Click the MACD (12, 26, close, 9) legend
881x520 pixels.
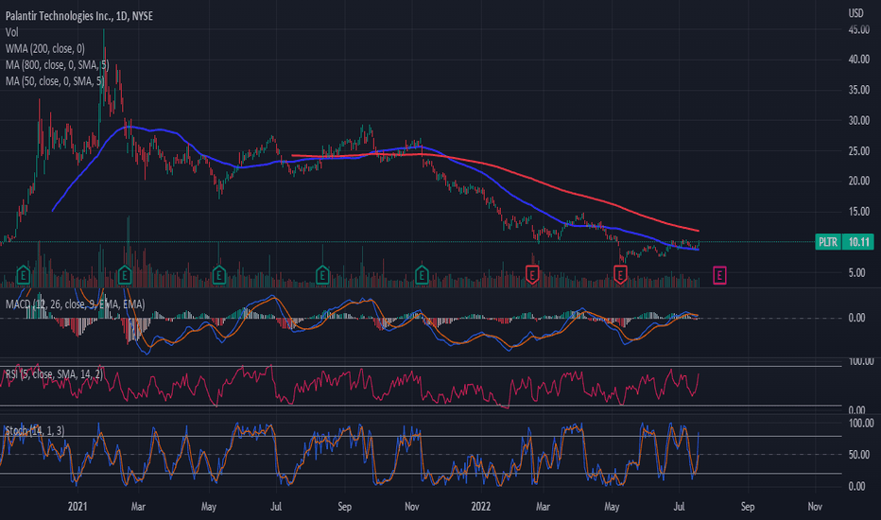(75, 304)
